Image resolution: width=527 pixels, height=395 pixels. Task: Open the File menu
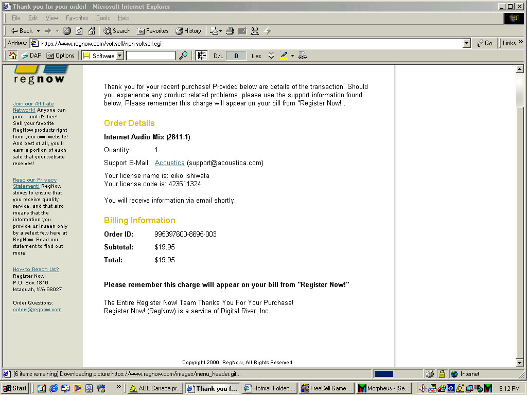tap(16, 18)
